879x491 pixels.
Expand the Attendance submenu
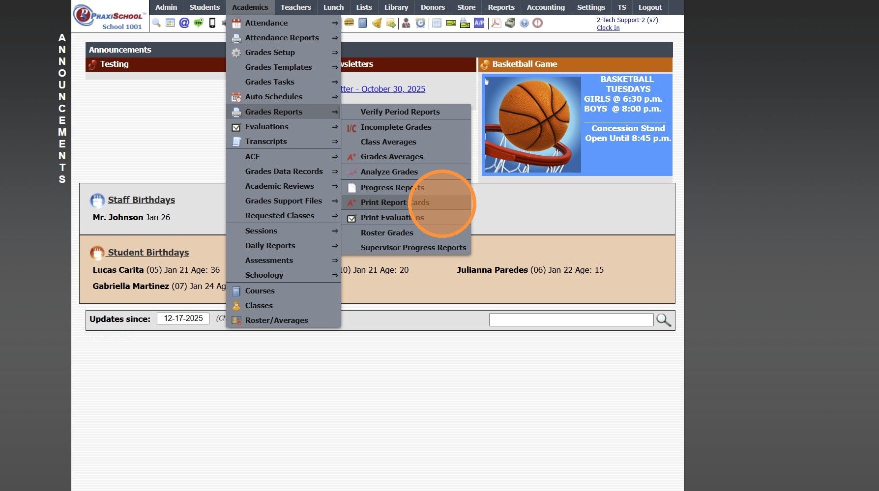tap(284, 23)
